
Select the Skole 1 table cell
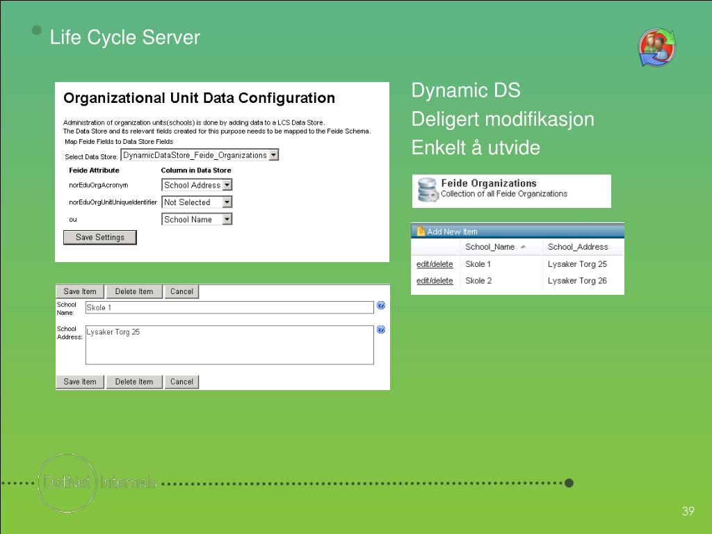coord(478,264)
